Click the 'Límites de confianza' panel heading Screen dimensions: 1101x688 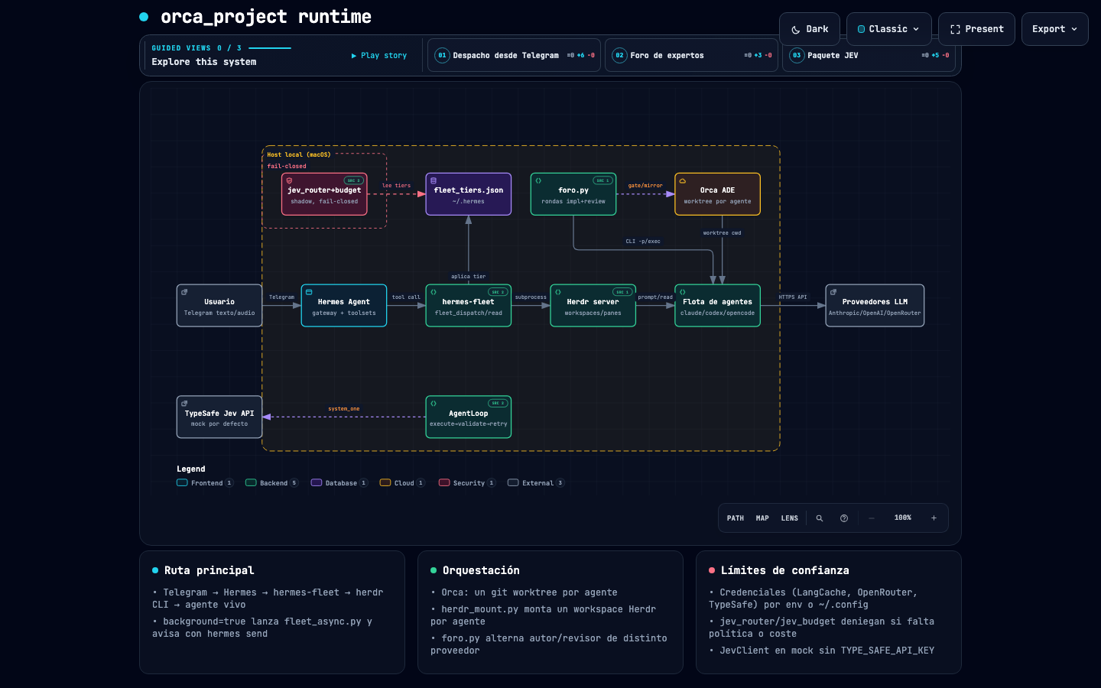click(x=785, y=570)
